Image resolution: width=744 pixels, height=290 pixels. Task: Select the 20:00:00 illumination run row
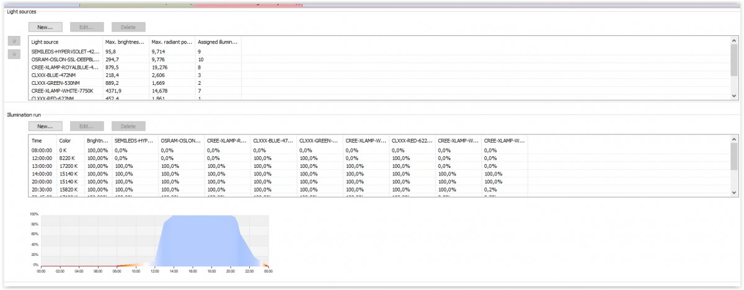point(379,182)
